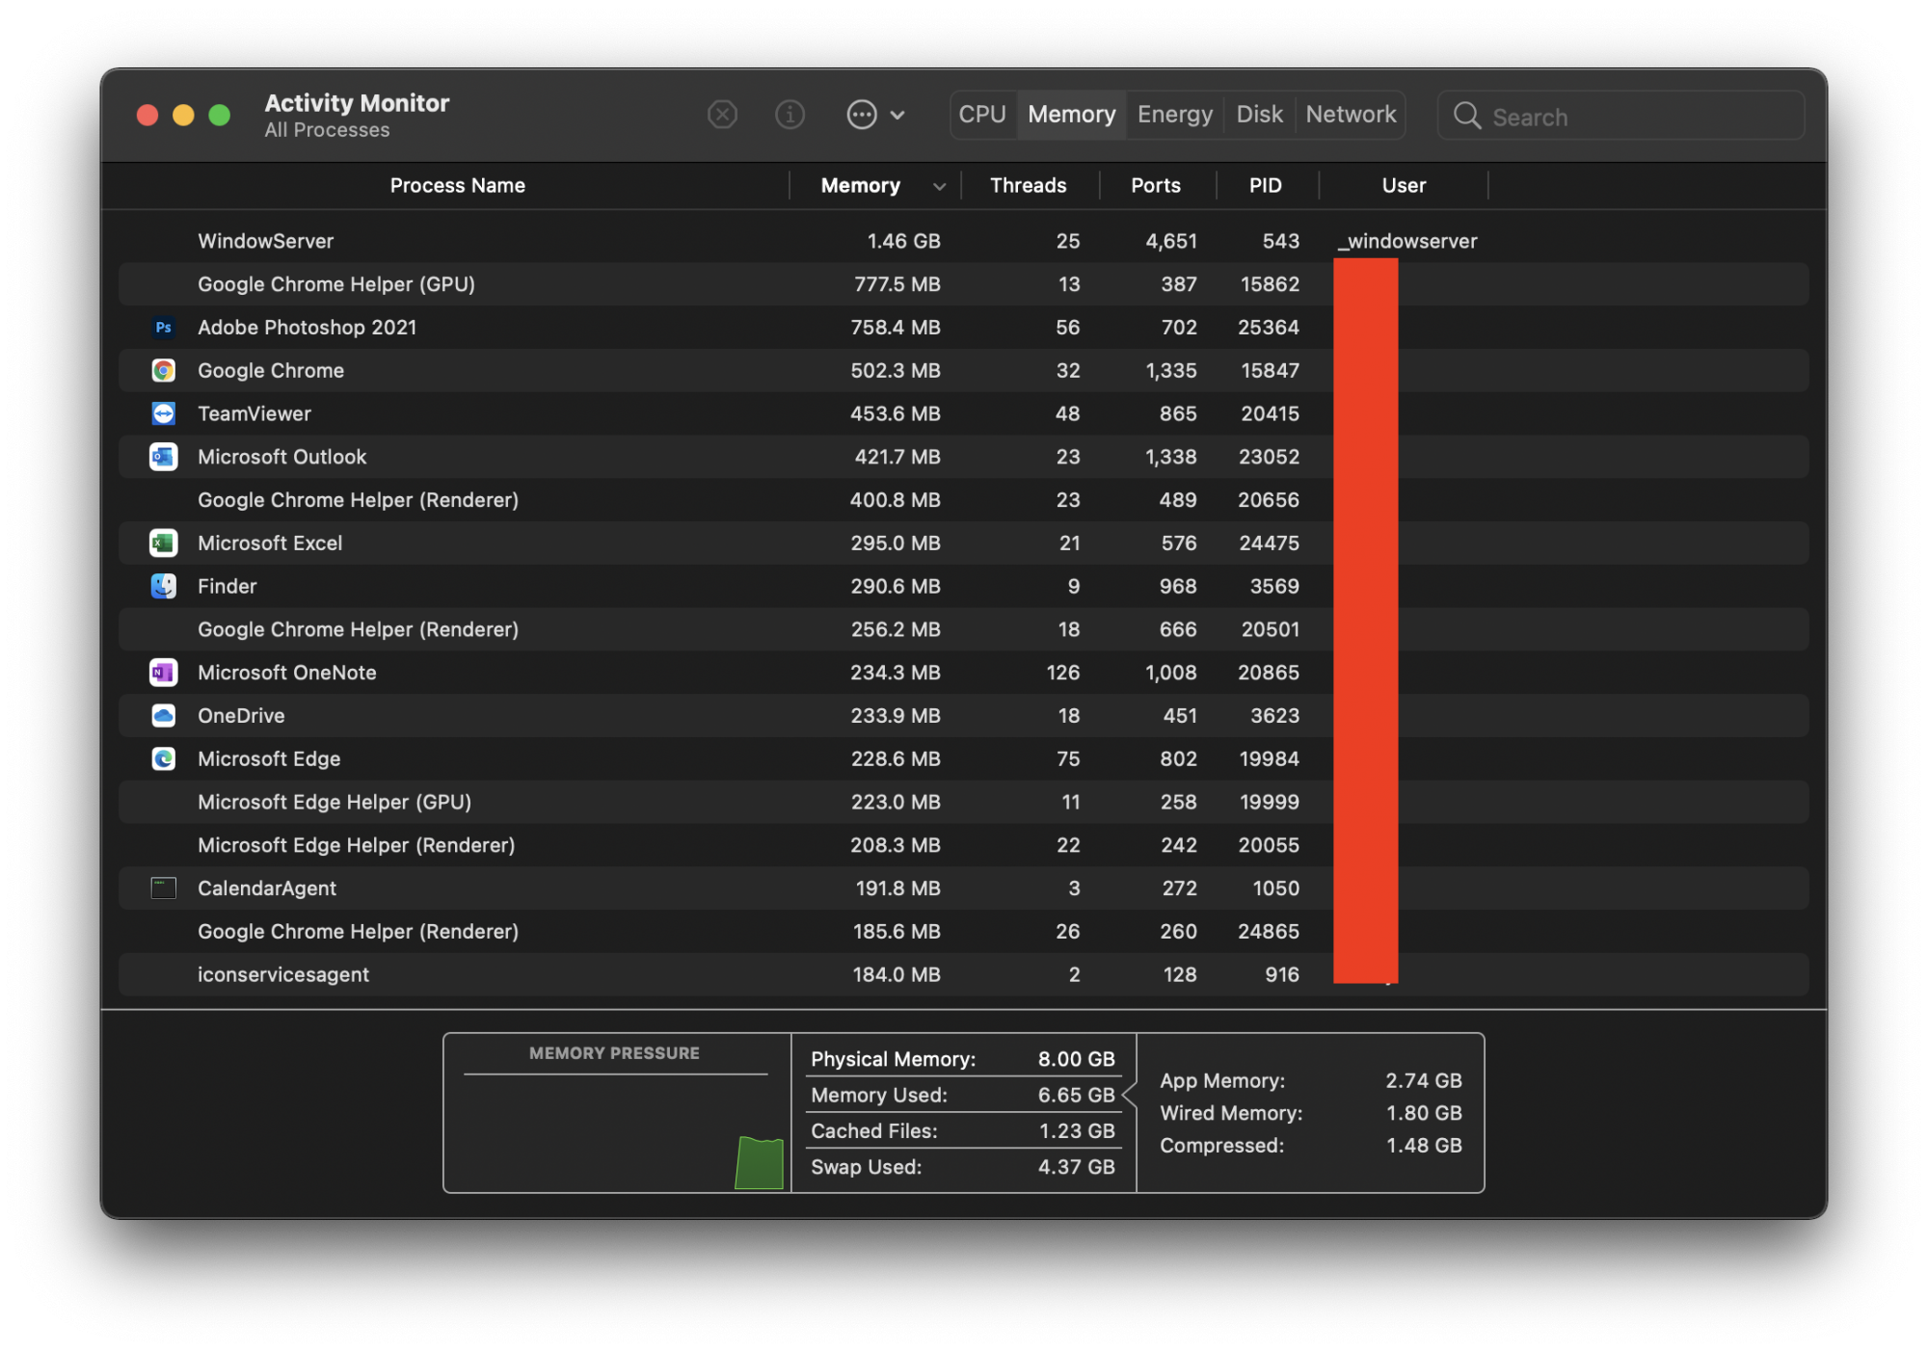
Task: Select the TeamViewer process name
Action: 254,413
